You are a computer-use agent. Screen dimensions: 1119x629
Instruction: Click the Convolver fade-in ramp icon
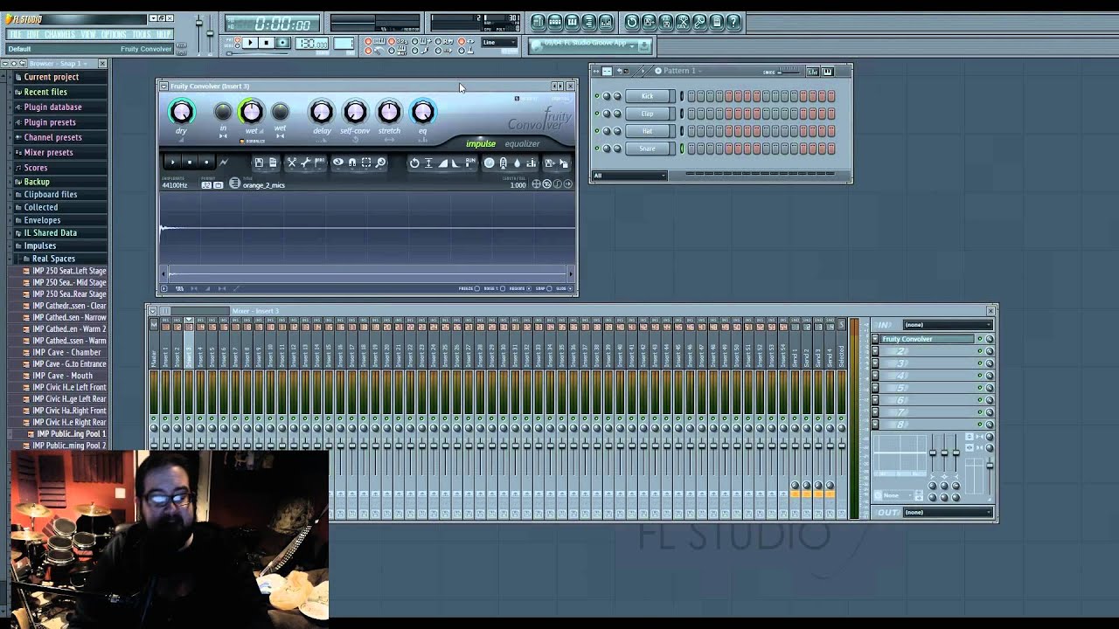(443, 162)
